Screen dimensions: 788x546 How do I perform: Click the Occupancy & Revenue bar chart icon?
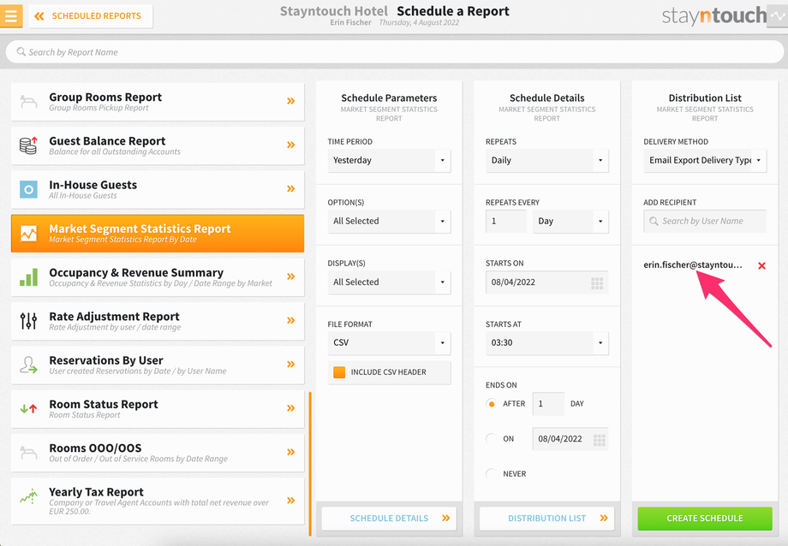coord(28,276)
